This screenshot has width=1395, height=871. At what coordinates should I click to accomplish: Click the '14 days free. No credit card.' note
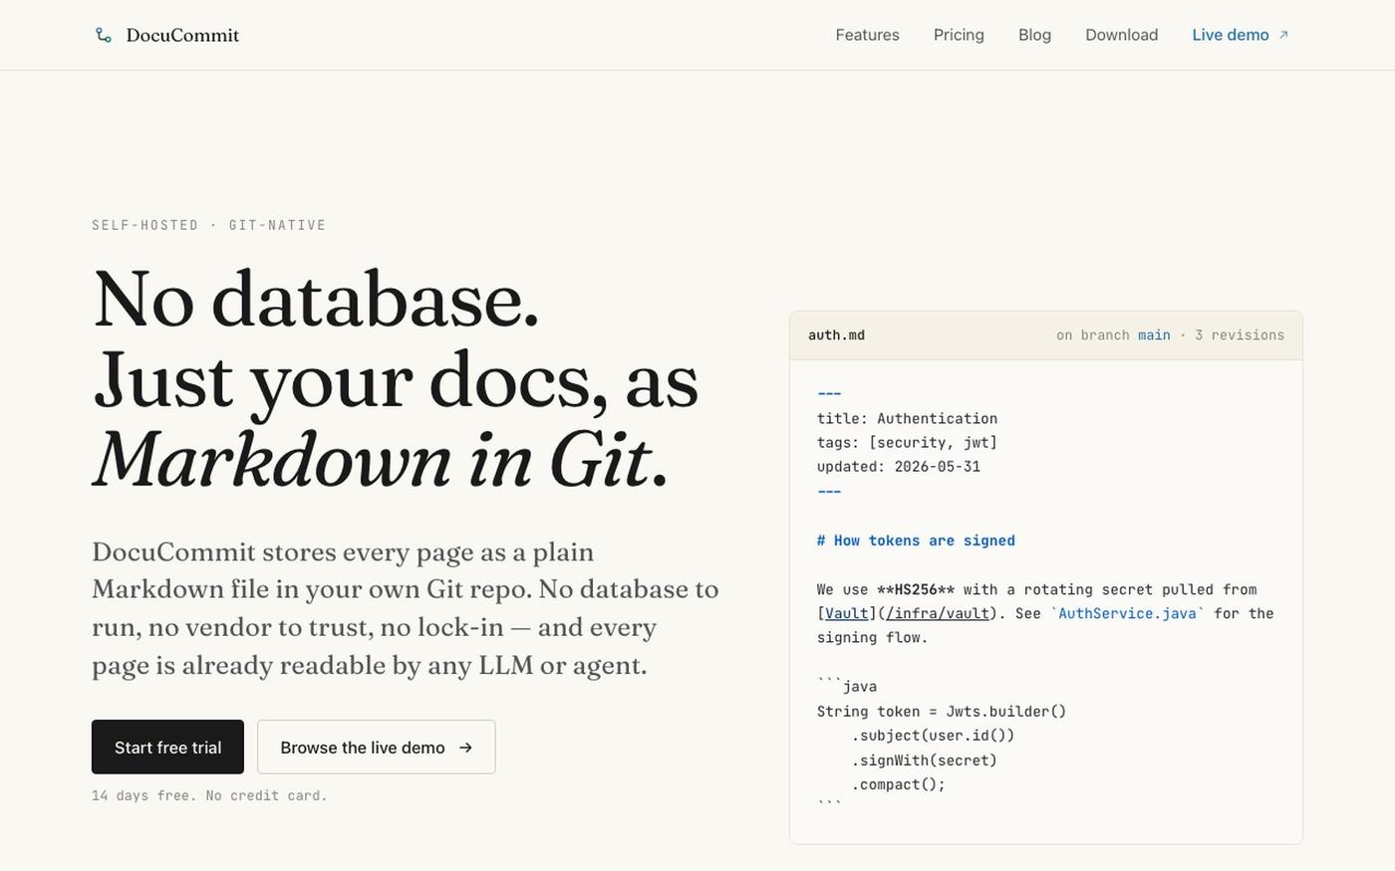tap(209, 795)
